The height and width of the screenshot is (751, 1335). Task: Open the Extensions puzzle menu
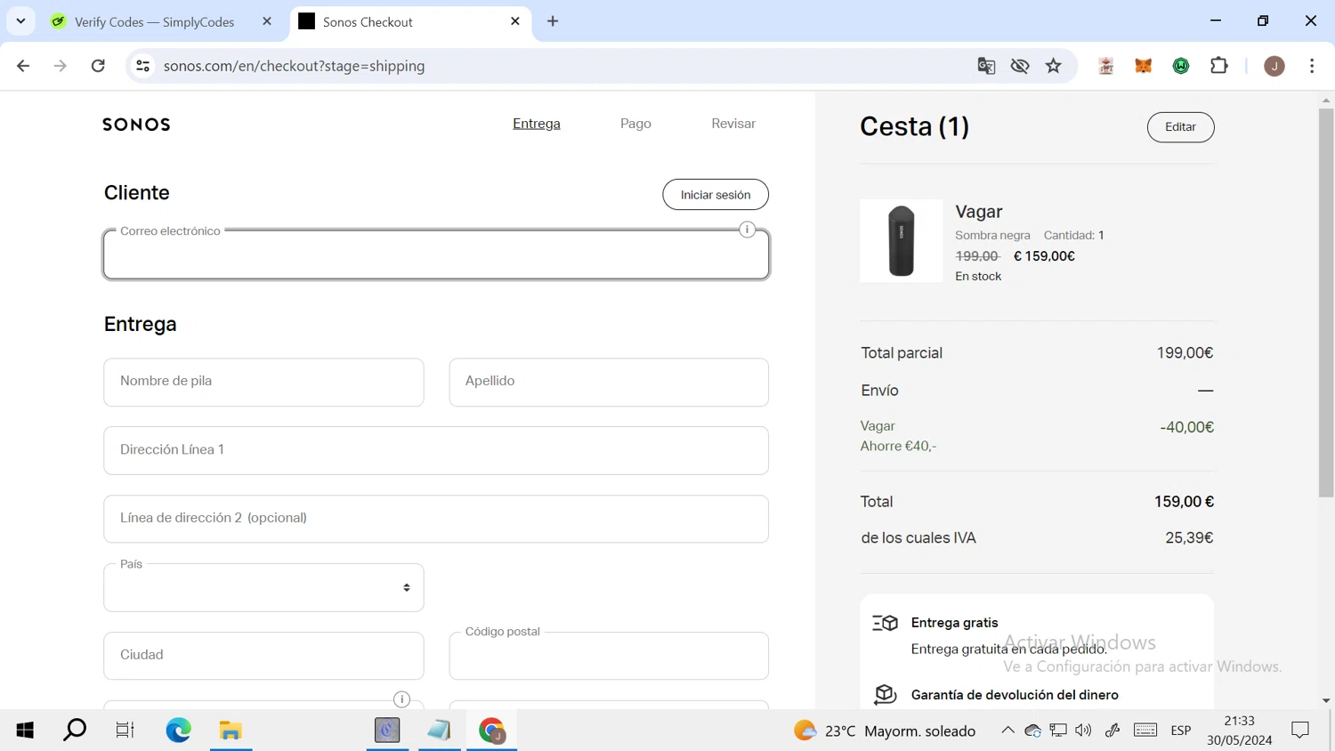point(1219,66)
